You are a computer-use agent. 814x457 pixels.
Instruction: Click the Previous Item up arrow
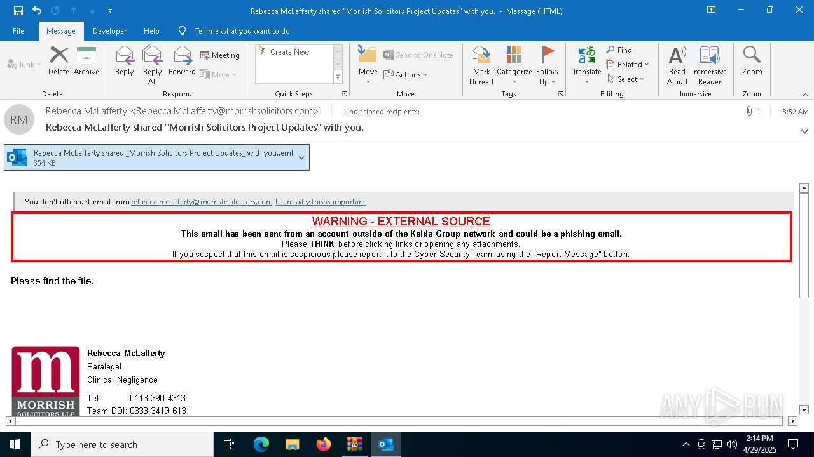[x=74, y=11]
